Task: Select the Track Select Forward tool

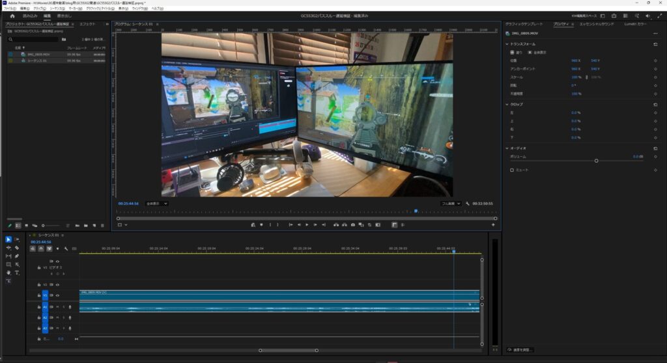Action: pyautogui.click(x=17, y=239)
